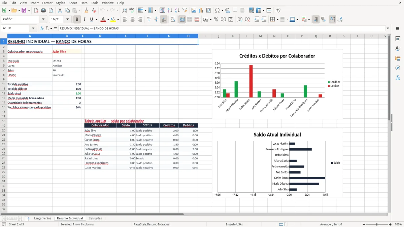This screenshot has height=227, width=404.
Task: Sort ascending with the A-Z icon
Action: click(170, 10)
